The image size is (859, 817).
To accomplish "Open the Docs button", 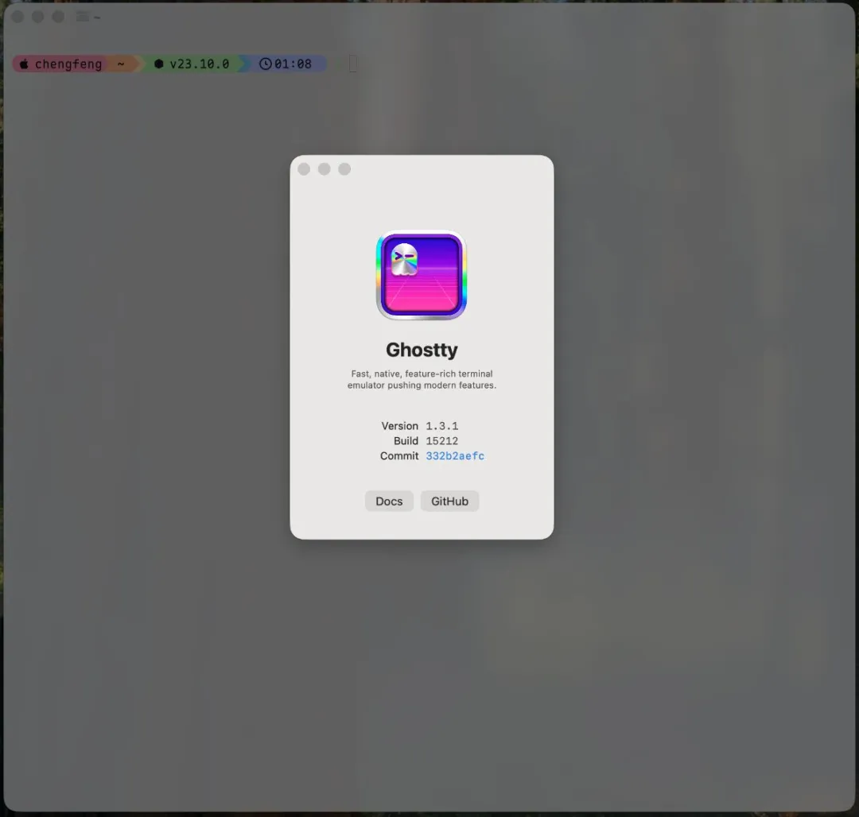I will pyautogui.click(x=389, y=501).
